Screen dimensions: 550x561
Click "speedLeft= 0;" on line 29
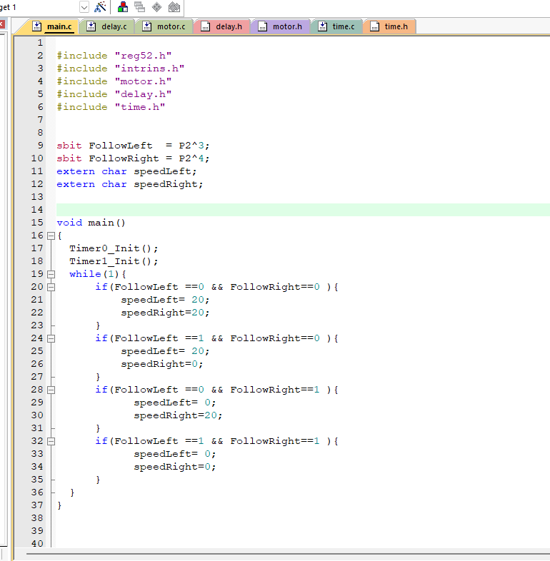[175, 403]
